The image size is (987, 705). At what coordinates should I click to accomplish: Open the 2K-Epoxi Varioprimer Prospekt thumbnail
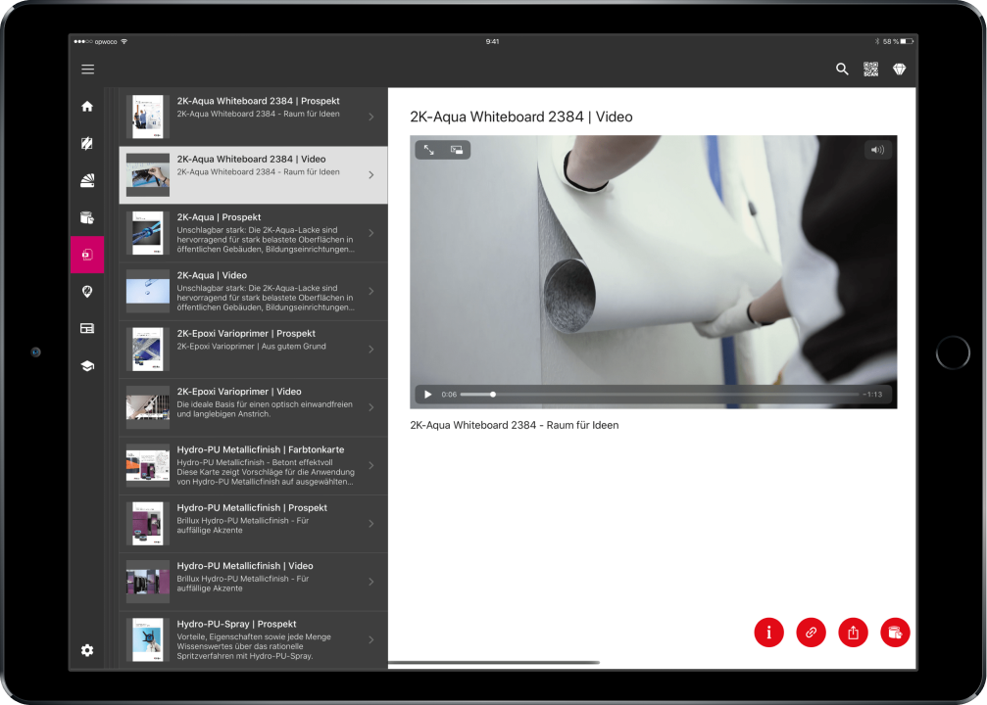pyautogui.click(x=148, y=349)
